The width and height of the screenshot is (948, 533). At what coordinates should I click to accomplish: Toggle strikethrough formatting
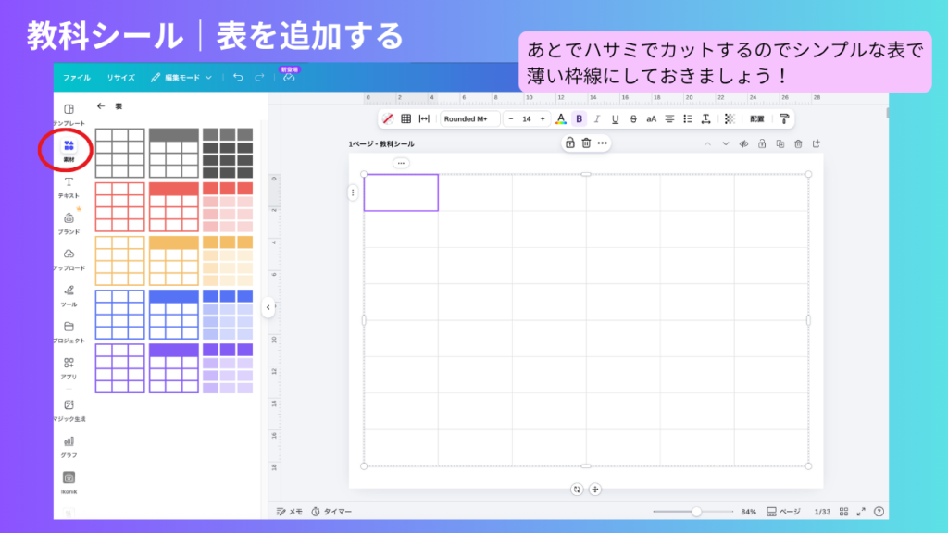click(x=633, y=118)
